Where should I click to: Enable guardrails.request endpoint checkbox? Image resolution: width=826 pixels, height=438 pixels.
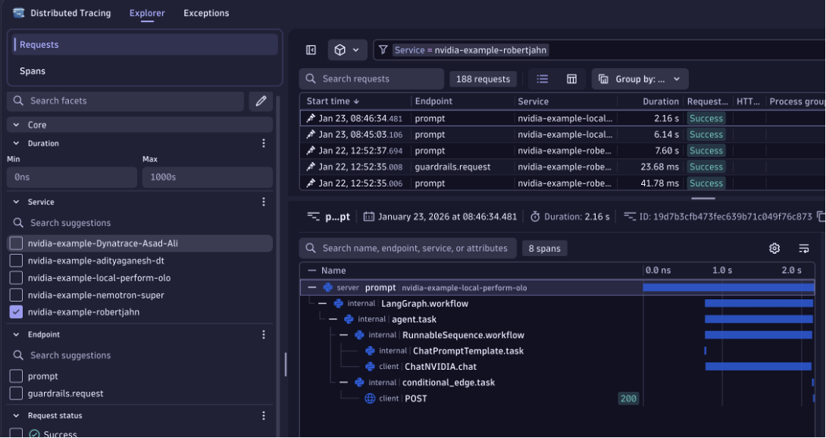click(16, 393)
